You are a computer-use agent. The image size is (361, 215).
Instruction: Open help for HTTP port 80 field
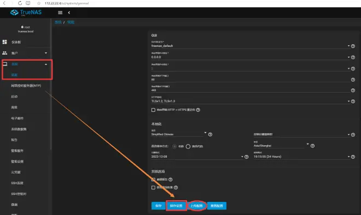[353, 80]
